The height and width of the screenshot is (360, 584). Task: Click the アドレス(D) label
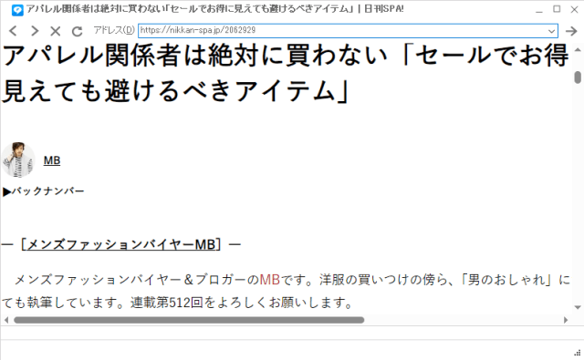coord(114,30)
